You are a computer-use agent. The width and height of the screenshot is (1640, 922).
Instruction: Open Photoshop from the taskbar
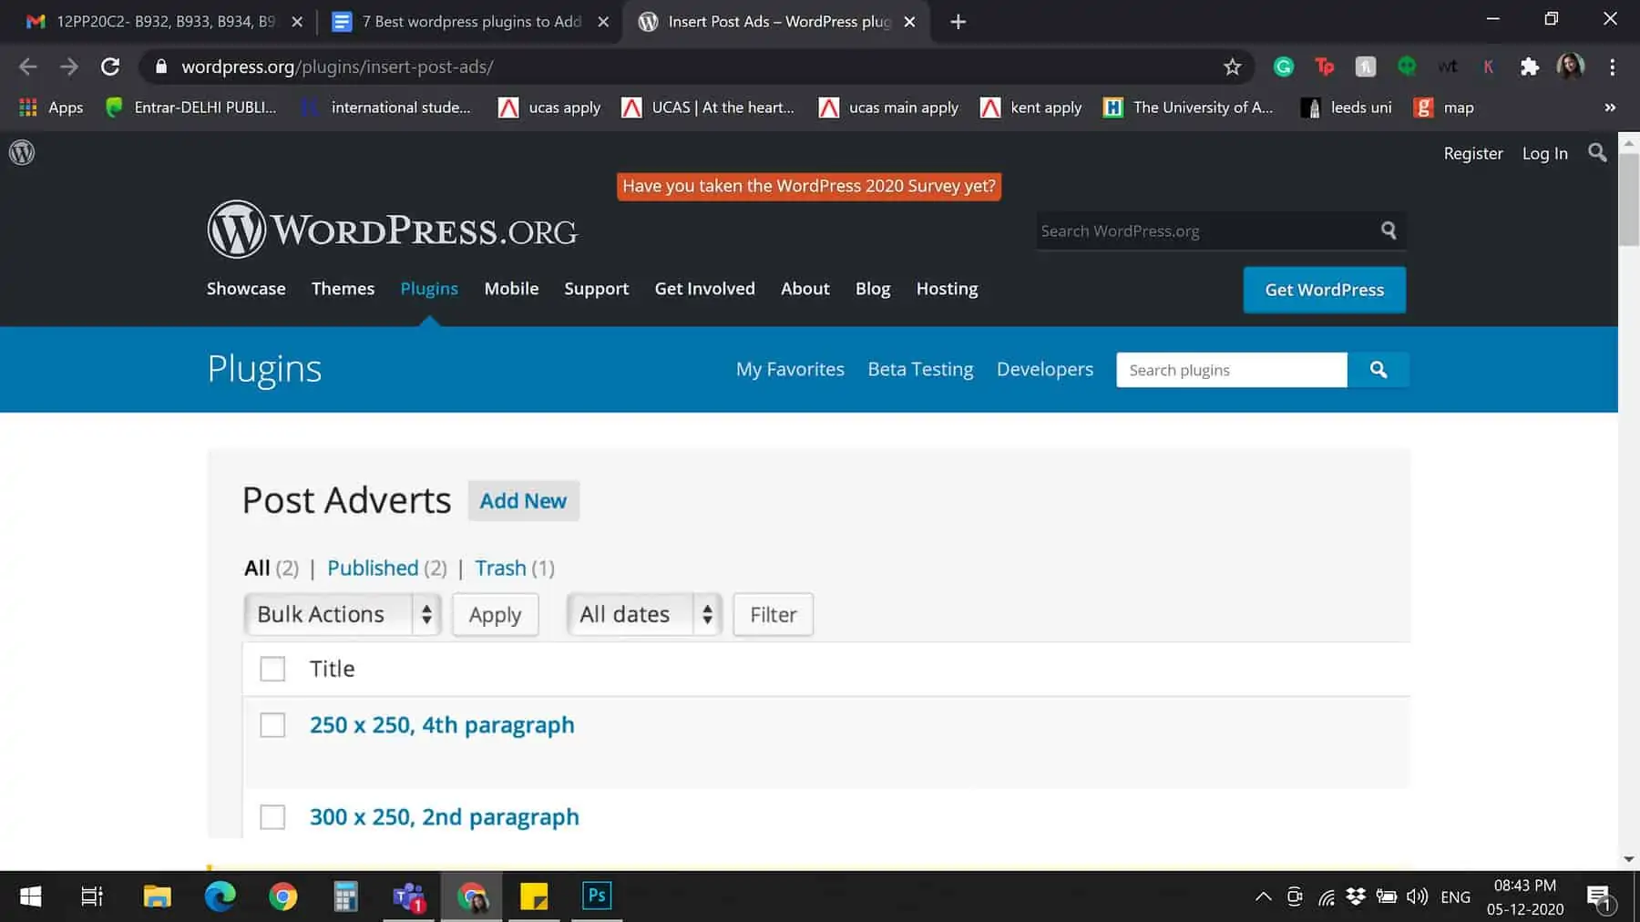[597, 896]
